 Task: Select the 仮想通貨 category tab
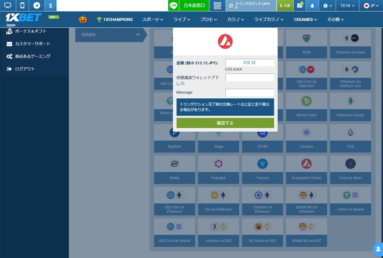[x=111, y=35]
